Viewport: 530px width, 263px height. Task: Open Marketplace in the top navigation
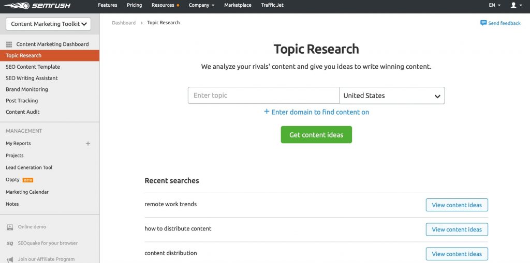pos(238,5)
